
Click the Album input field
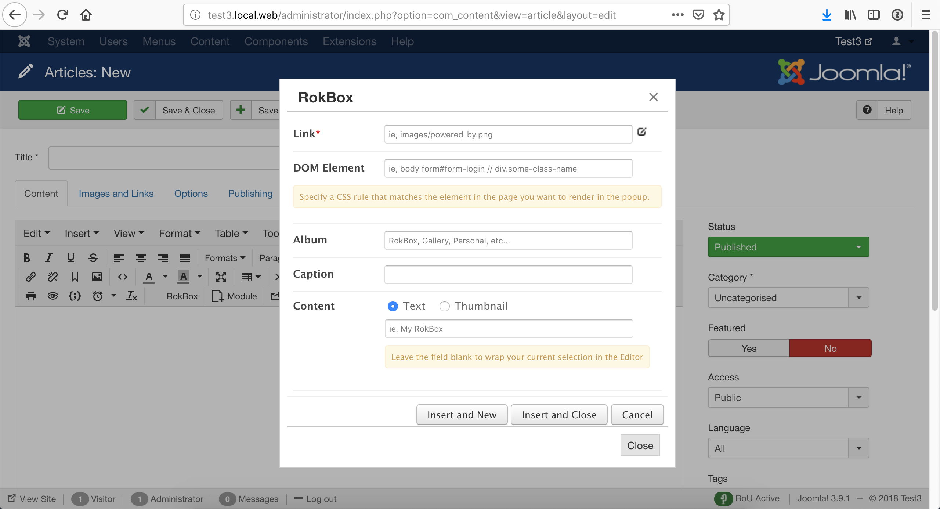click(x=508, y=240)
